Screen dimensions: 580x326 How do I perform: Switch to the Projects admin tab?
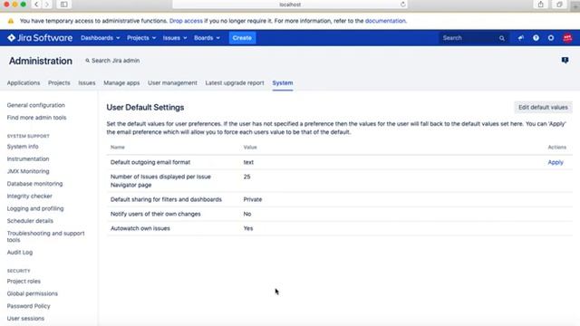click(x=59, y=82)
